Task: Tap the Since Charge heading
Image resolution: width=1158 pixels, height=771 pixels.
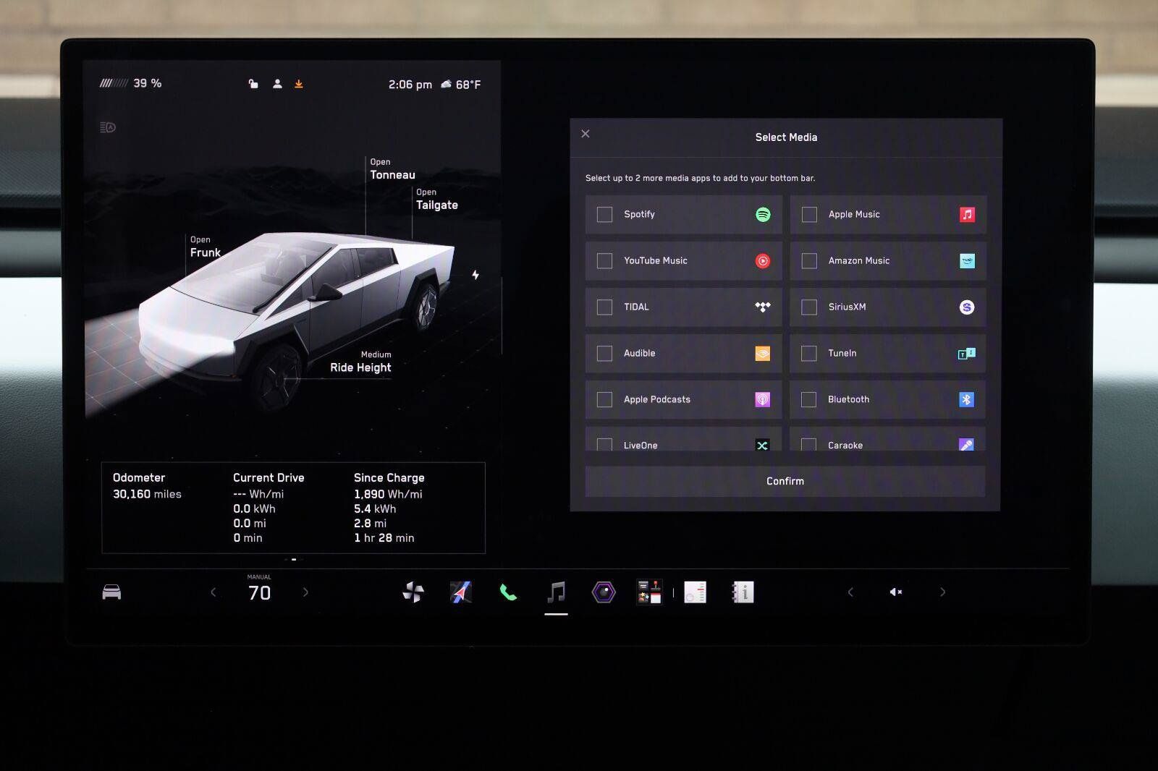Action: [x=389, y=478]
